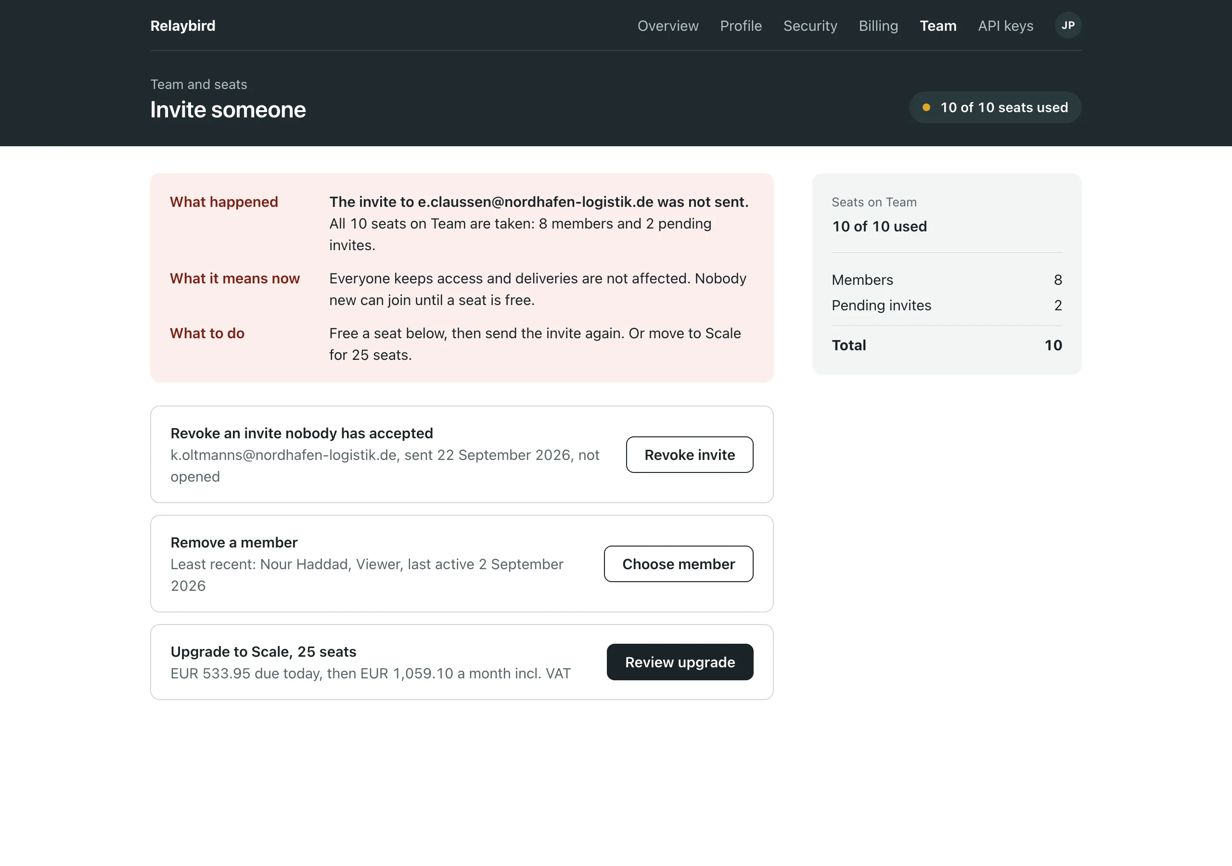Click the Members row count 8

(1058, 280)
